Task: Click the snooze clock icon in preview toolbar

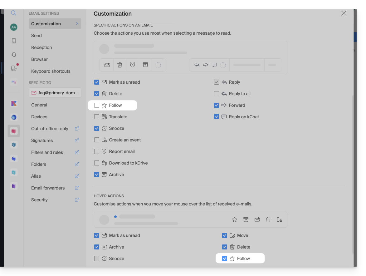Action: coord(133,65)
